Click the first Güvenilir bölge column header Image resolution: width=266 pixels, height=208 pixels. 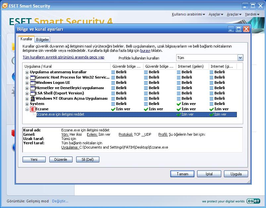pyautogui.click(x=127, y=66)
